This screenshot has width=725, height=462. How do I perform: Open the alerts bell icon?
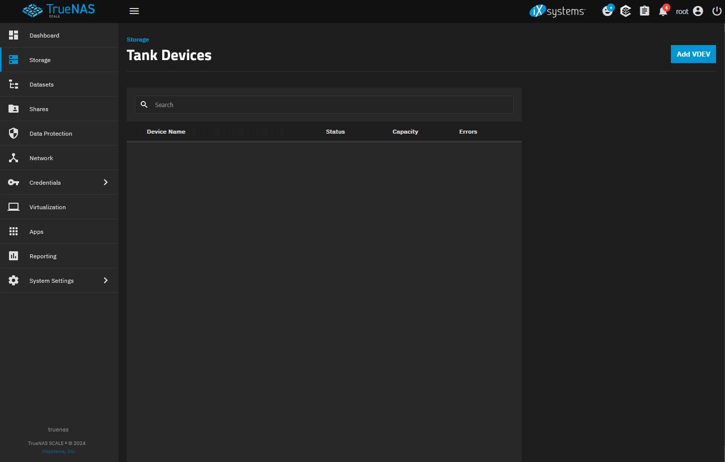coord(663,11)
